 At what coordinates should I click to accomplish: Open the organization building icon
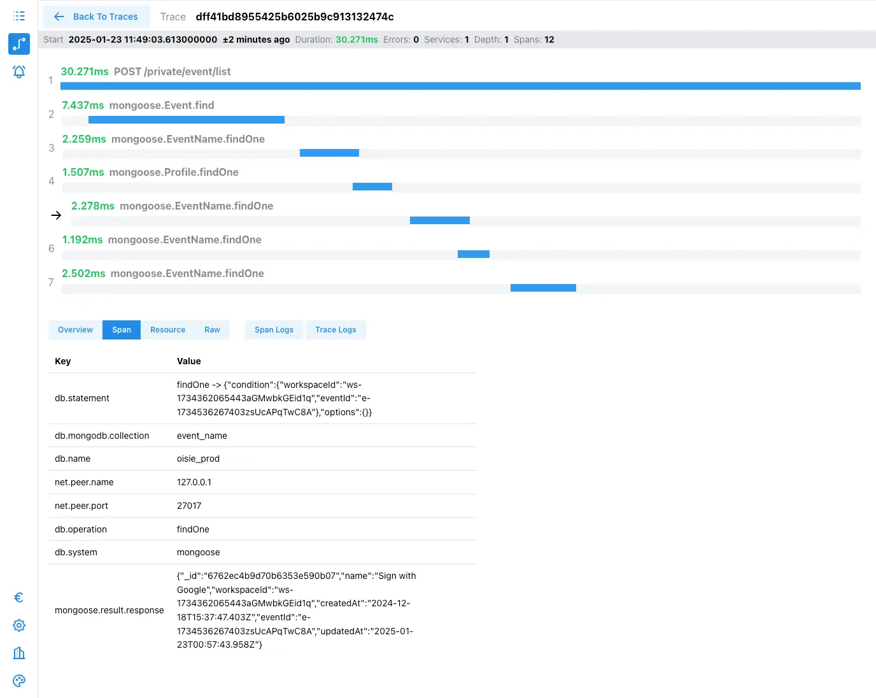18,653
